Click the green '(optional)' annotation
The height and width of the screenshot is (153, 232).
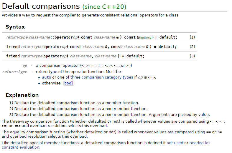(x=147, y=38)
